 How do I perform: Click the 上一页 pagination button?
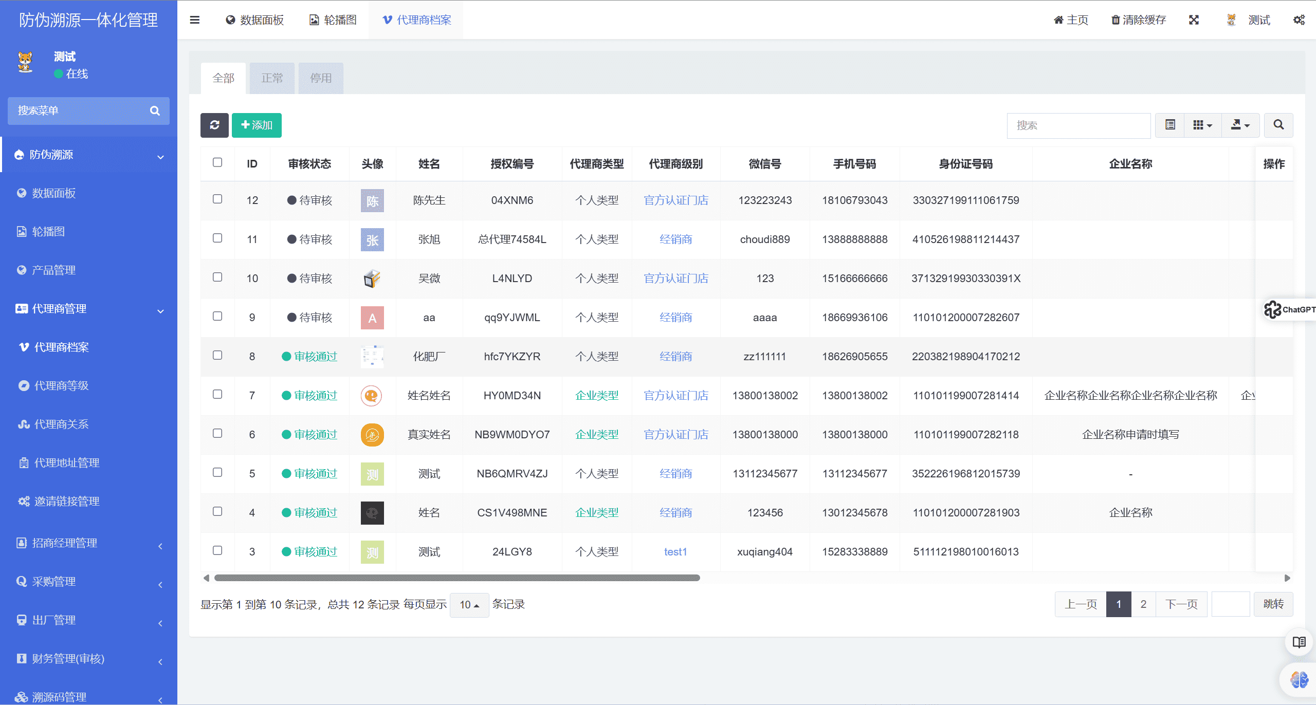(1081, 604)
